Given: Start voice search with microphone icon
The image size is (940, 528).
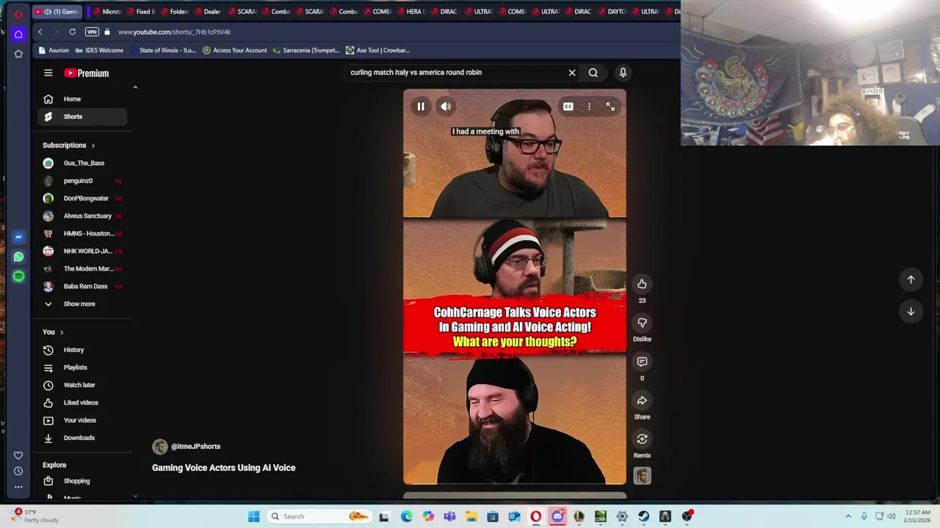Looking at the screenshot, I should 623,73.
